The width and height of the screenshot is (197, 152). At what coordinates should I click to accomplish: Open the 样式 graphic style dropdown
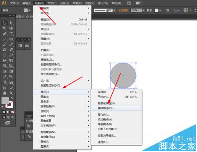point(160,10)
